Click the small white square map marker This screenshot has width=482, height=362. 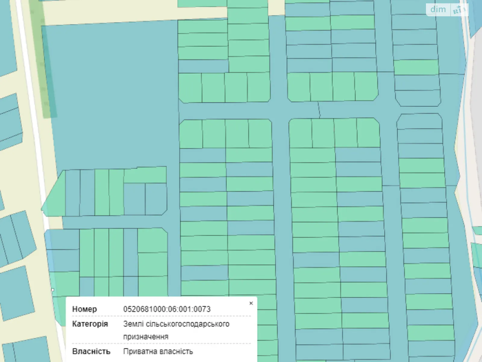click(53, 290)
